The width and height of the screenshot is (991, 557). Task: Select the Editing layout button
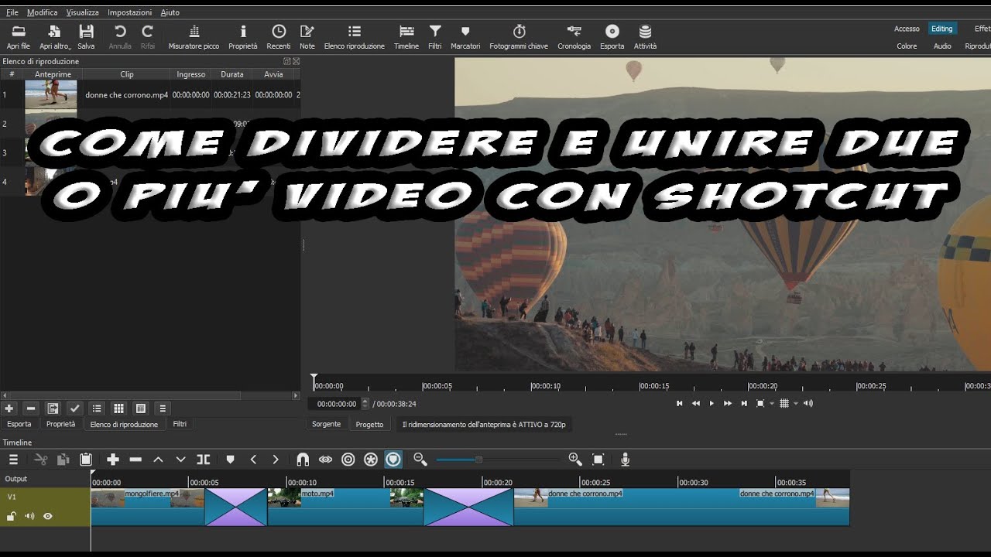pos(941,29)
